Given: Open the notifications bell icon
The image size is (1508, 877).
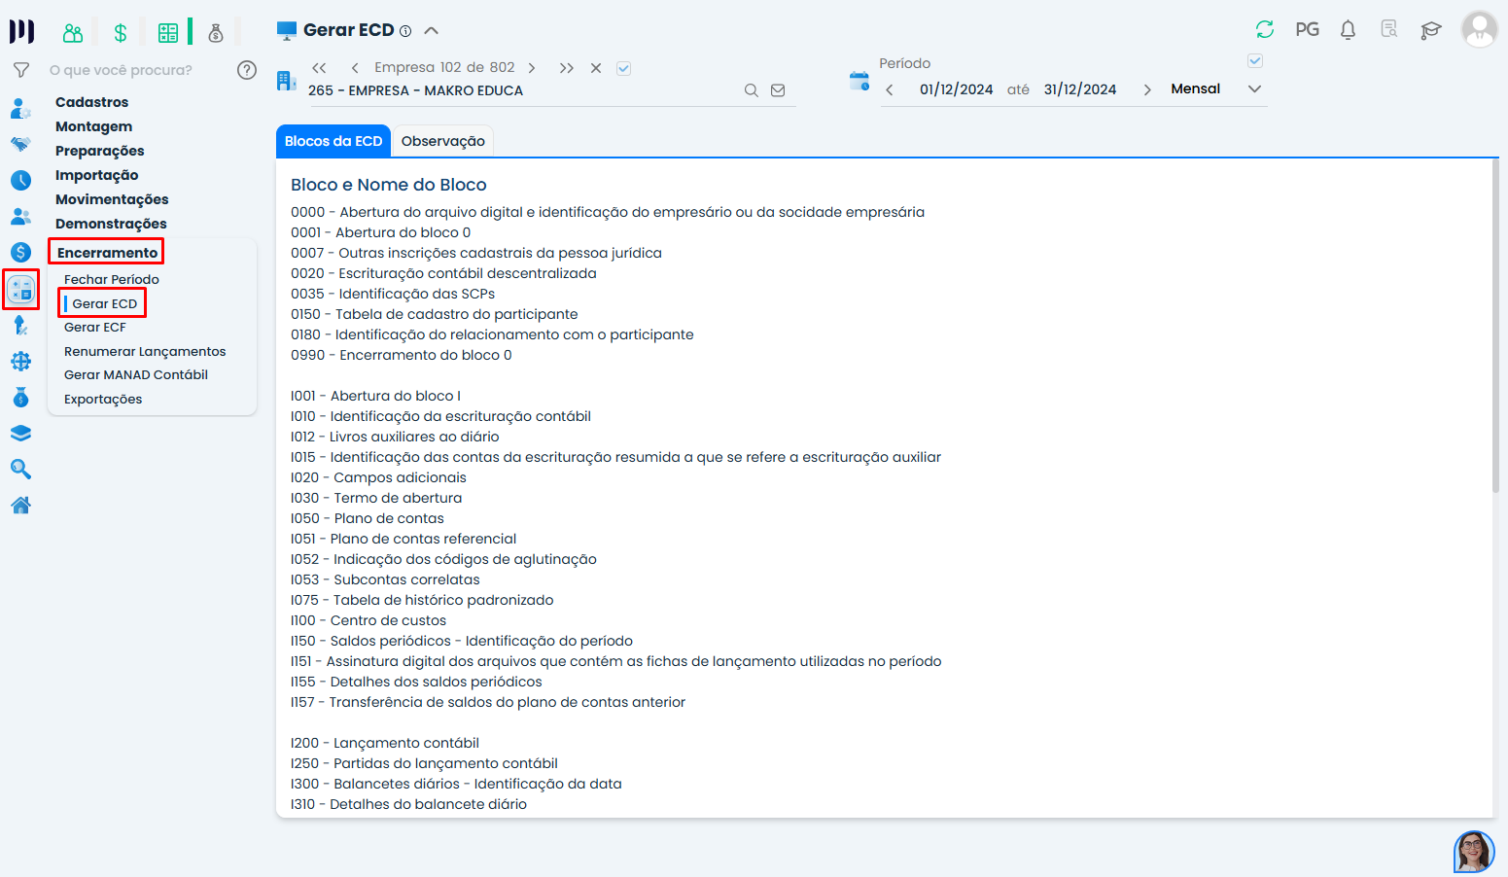Looking at the screenshot, I should [x=1348, y=30].
